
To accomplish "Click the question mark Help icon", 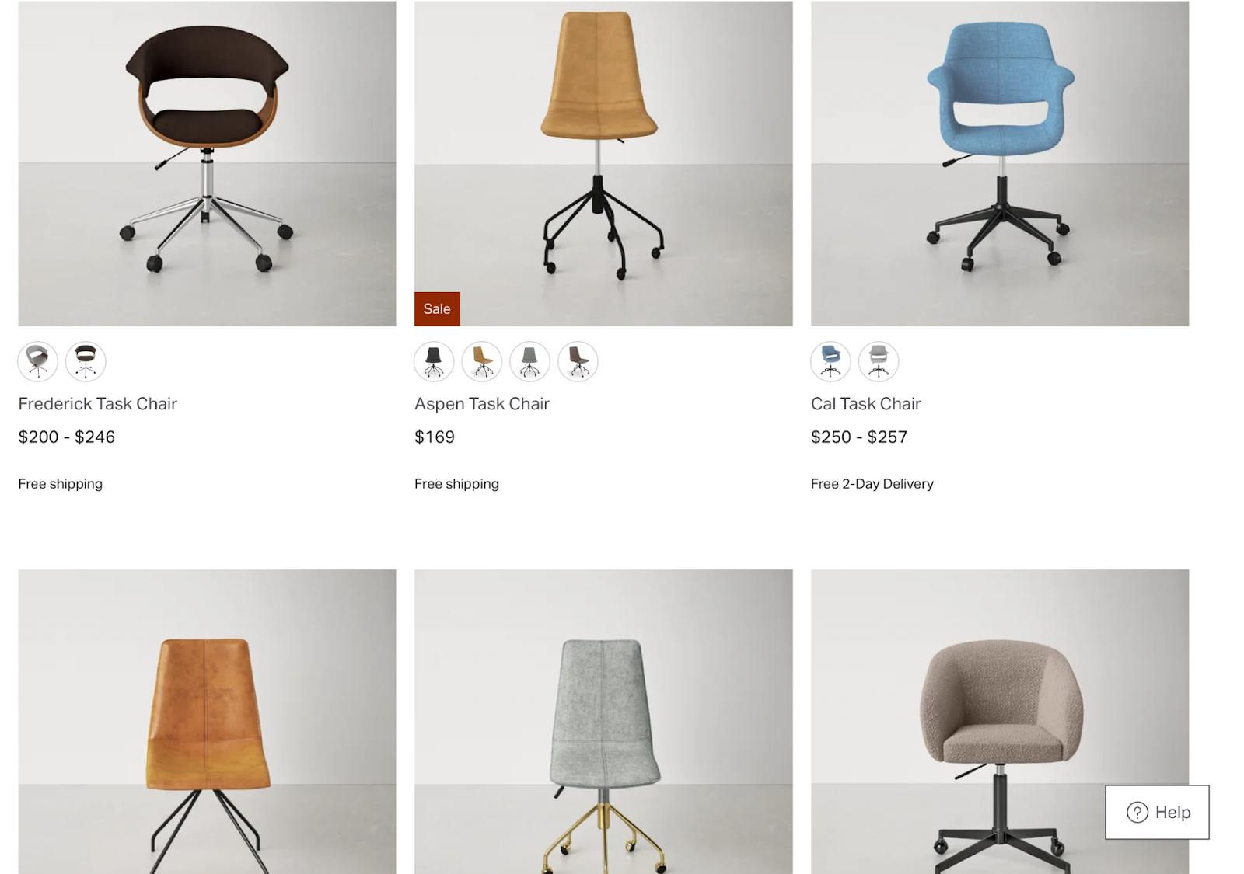I will pyautogui.click(x=1137, y=813).
